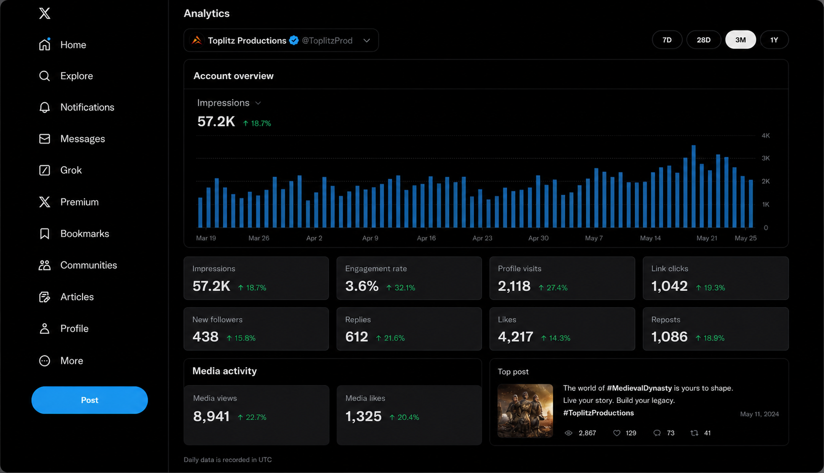Viewport: 824px width, 473px height.
Task: Select the Engagement rate 3.6% card
Action: pyautogui.click(x=409, y=278)
